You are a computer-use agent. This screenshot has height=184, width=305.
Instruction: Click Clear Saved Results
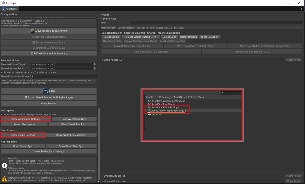point(72,124)
